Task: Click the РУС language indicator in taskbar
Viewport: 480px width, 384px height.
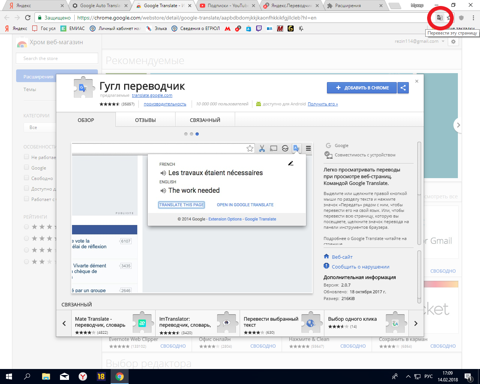Action: pyautogui.click(x=429, y=376)
